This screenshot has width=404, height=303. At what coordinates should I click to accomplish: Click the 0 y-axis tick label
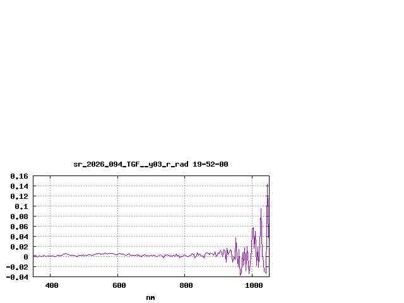pyautogui.click(x=26, y=257)
